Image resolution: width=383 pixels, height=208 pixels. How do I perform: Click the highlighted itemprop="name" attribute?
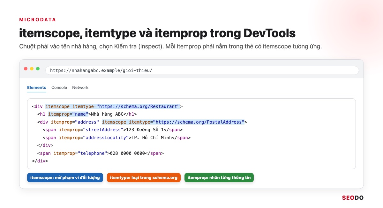click(x=68, y=114)
